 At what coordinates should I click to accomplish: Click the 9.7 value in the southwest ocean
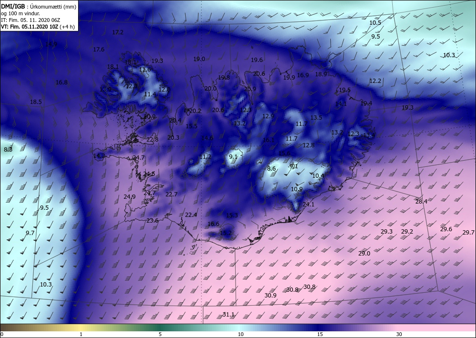tap(30, 233)
